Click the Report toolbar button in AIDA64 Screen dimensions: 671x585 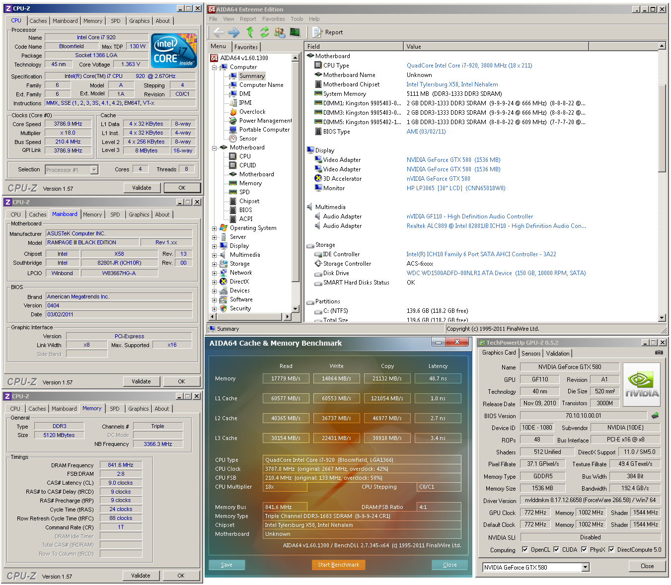click(x=328, y=32)
